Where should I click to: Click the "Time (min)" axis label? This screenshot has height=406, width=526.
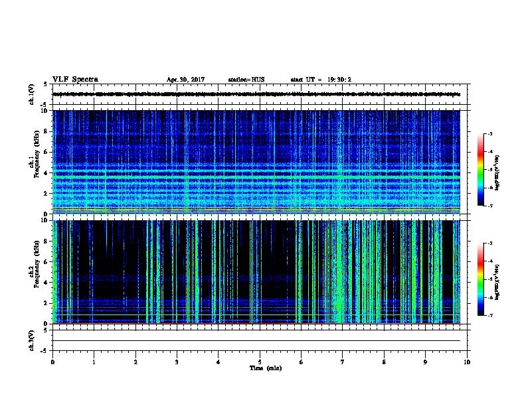(266, 368)
